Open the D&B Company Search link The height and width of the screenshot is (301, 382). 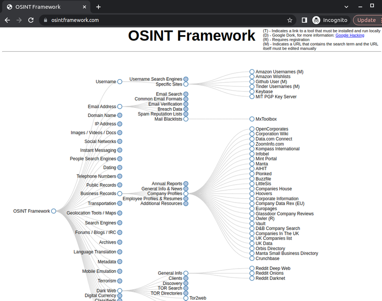tap(278, 228)
